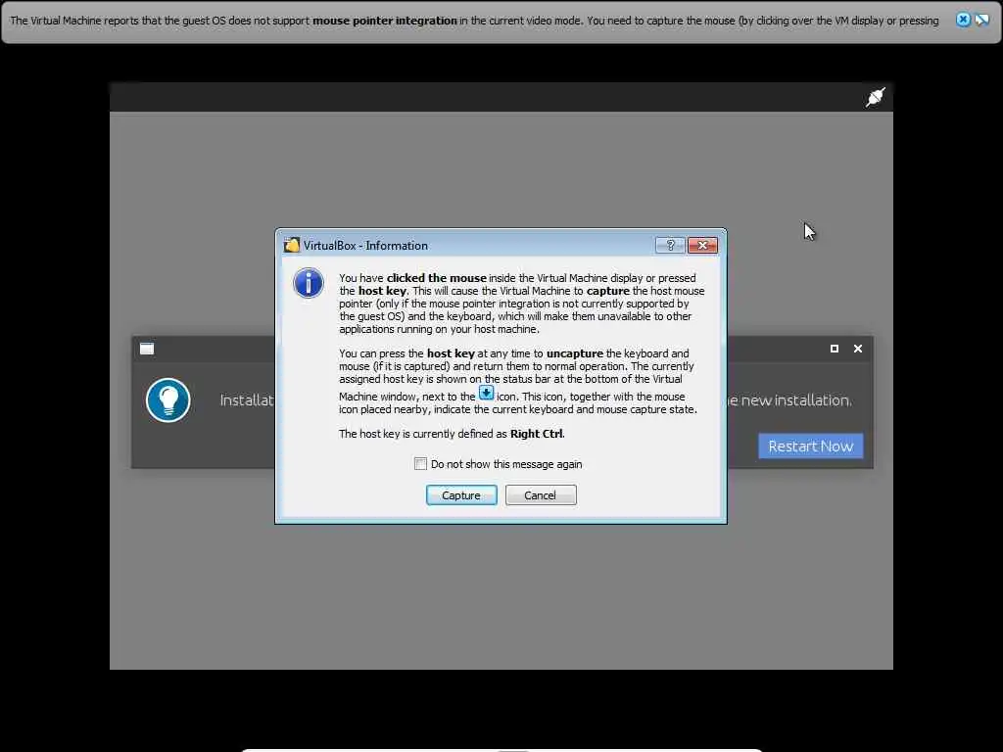Click the lightbulb tip icon
Viewport: 1003px width, 752px height.
click(168, 400)
